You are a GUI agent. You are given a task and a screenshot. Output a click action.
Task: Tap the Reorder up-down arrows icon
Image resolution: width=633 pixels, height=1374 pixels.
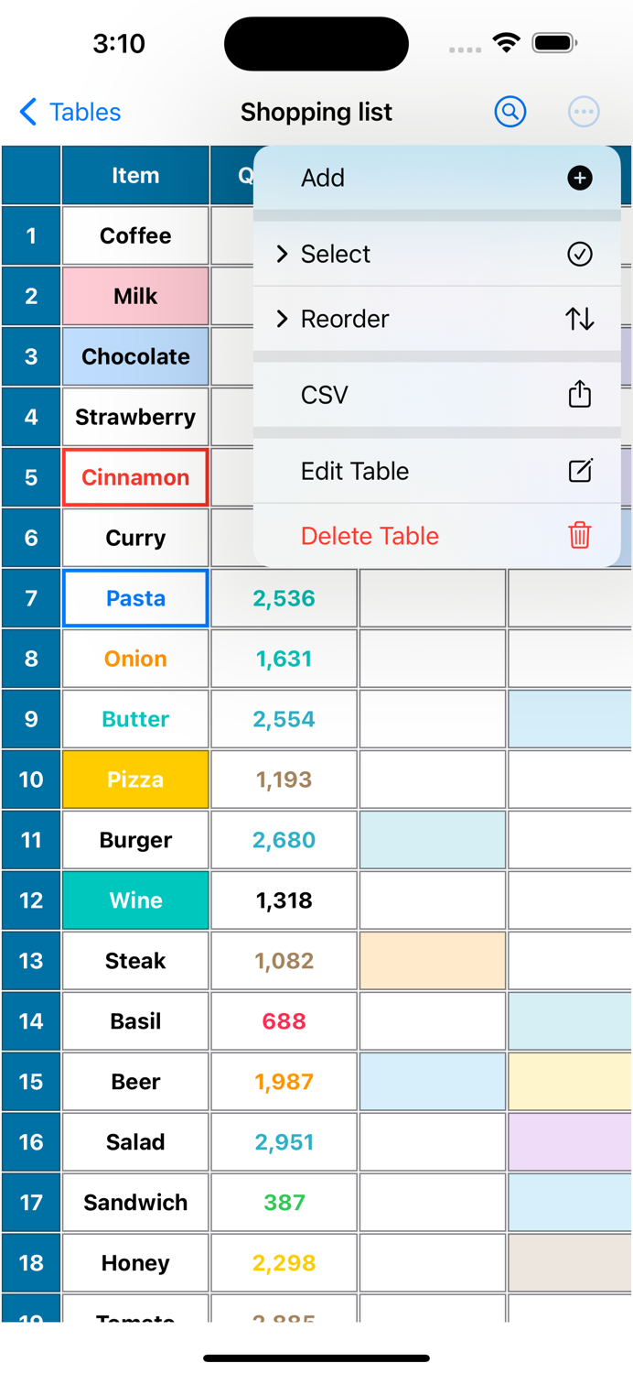[x=580, y=319]
